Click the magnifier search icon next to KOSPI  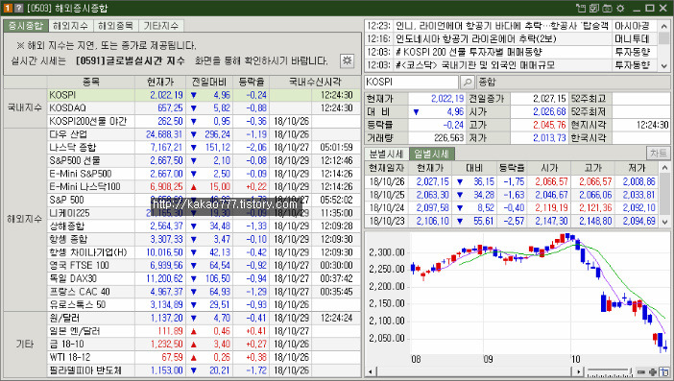point(467,82)
